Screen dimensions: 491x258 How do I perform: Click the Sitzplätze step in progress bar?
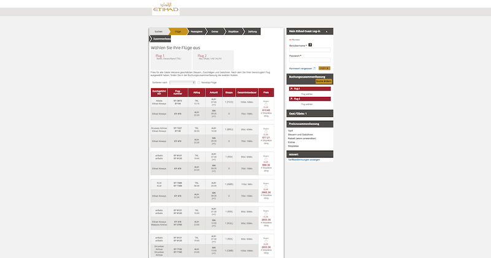233,32
